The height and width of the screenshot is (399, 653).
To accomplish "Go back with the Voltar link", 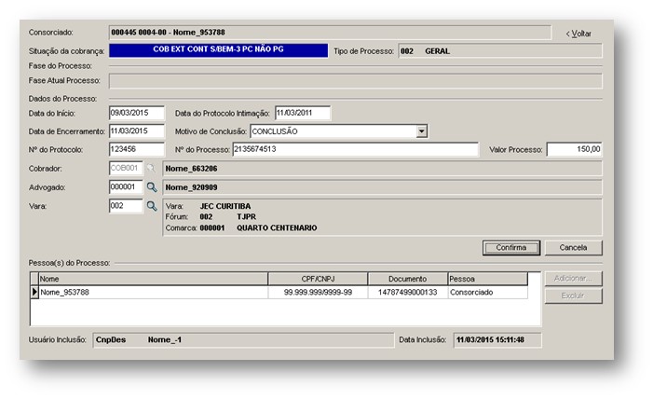I will 578,34.
